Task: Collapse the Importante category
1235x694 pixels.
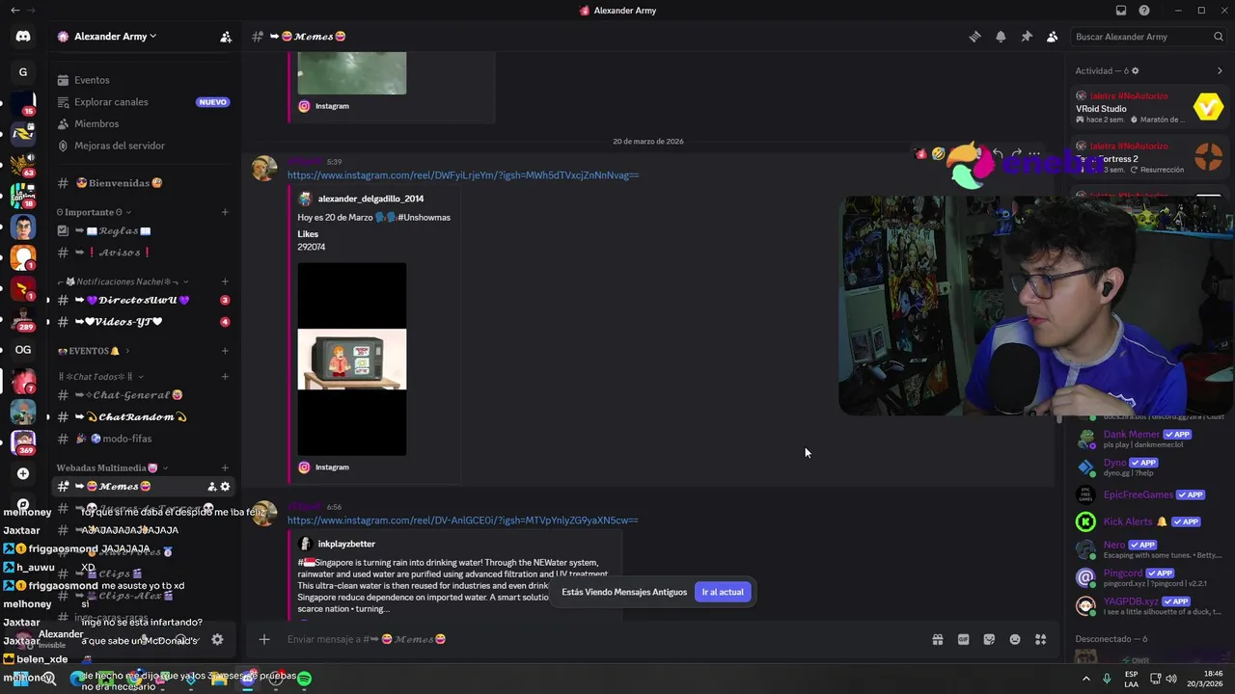Action: pos(94,212)
